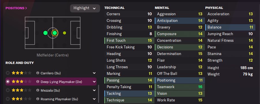
Task: Expand the Mezzala (Su) duty chevron
Action: point(94,90)
